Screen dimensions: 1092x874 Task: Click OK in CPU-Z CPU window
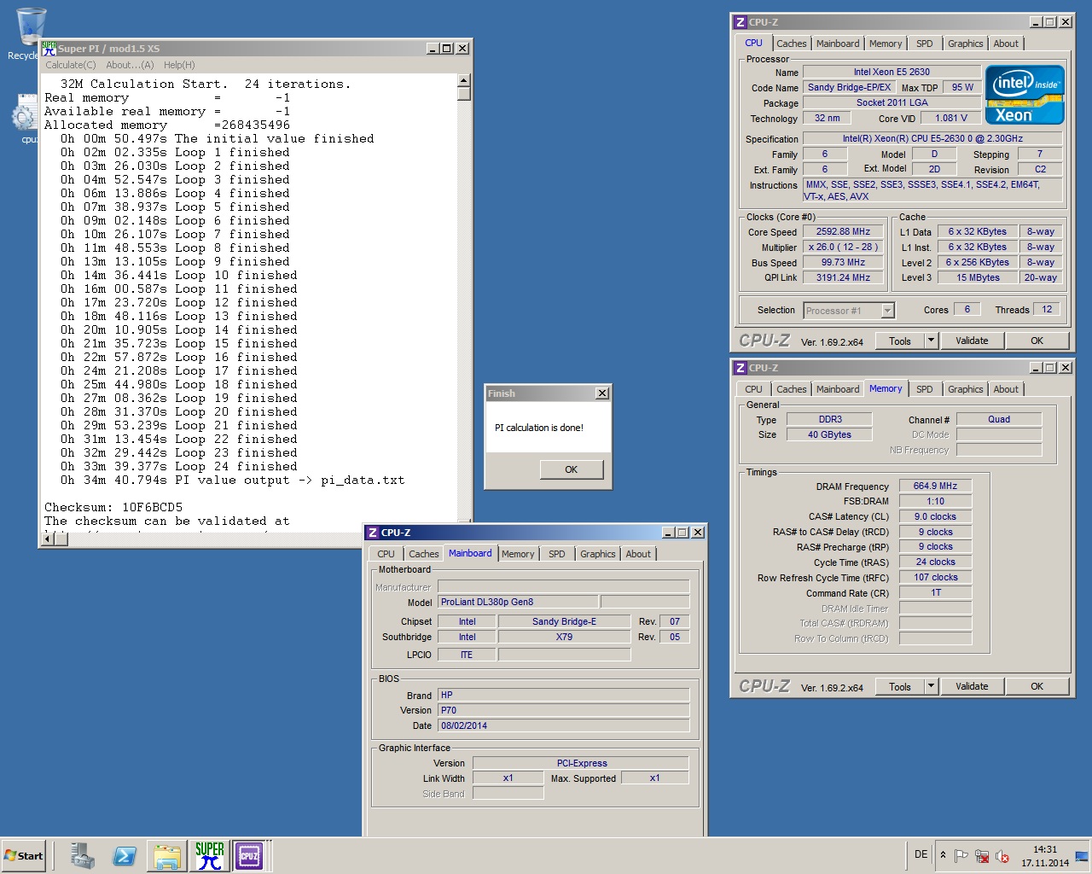1037,341
